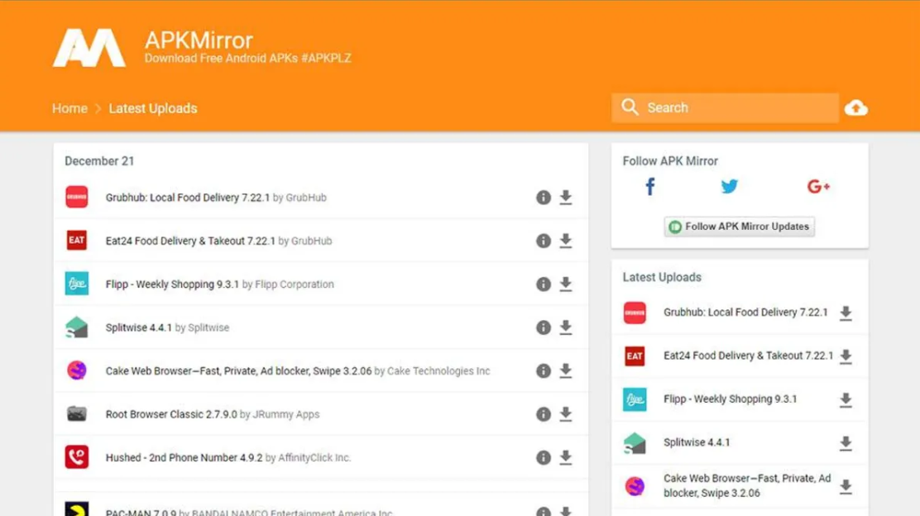Click the APKMirror logo in header
Viewport: 920px width, 516px height.
click(x=89, y=48)
